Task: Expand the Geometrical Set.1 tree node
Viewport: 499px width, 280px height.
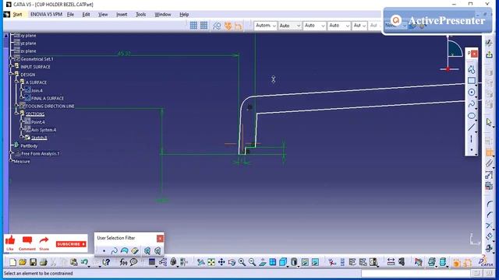Action: coord(11,59)
